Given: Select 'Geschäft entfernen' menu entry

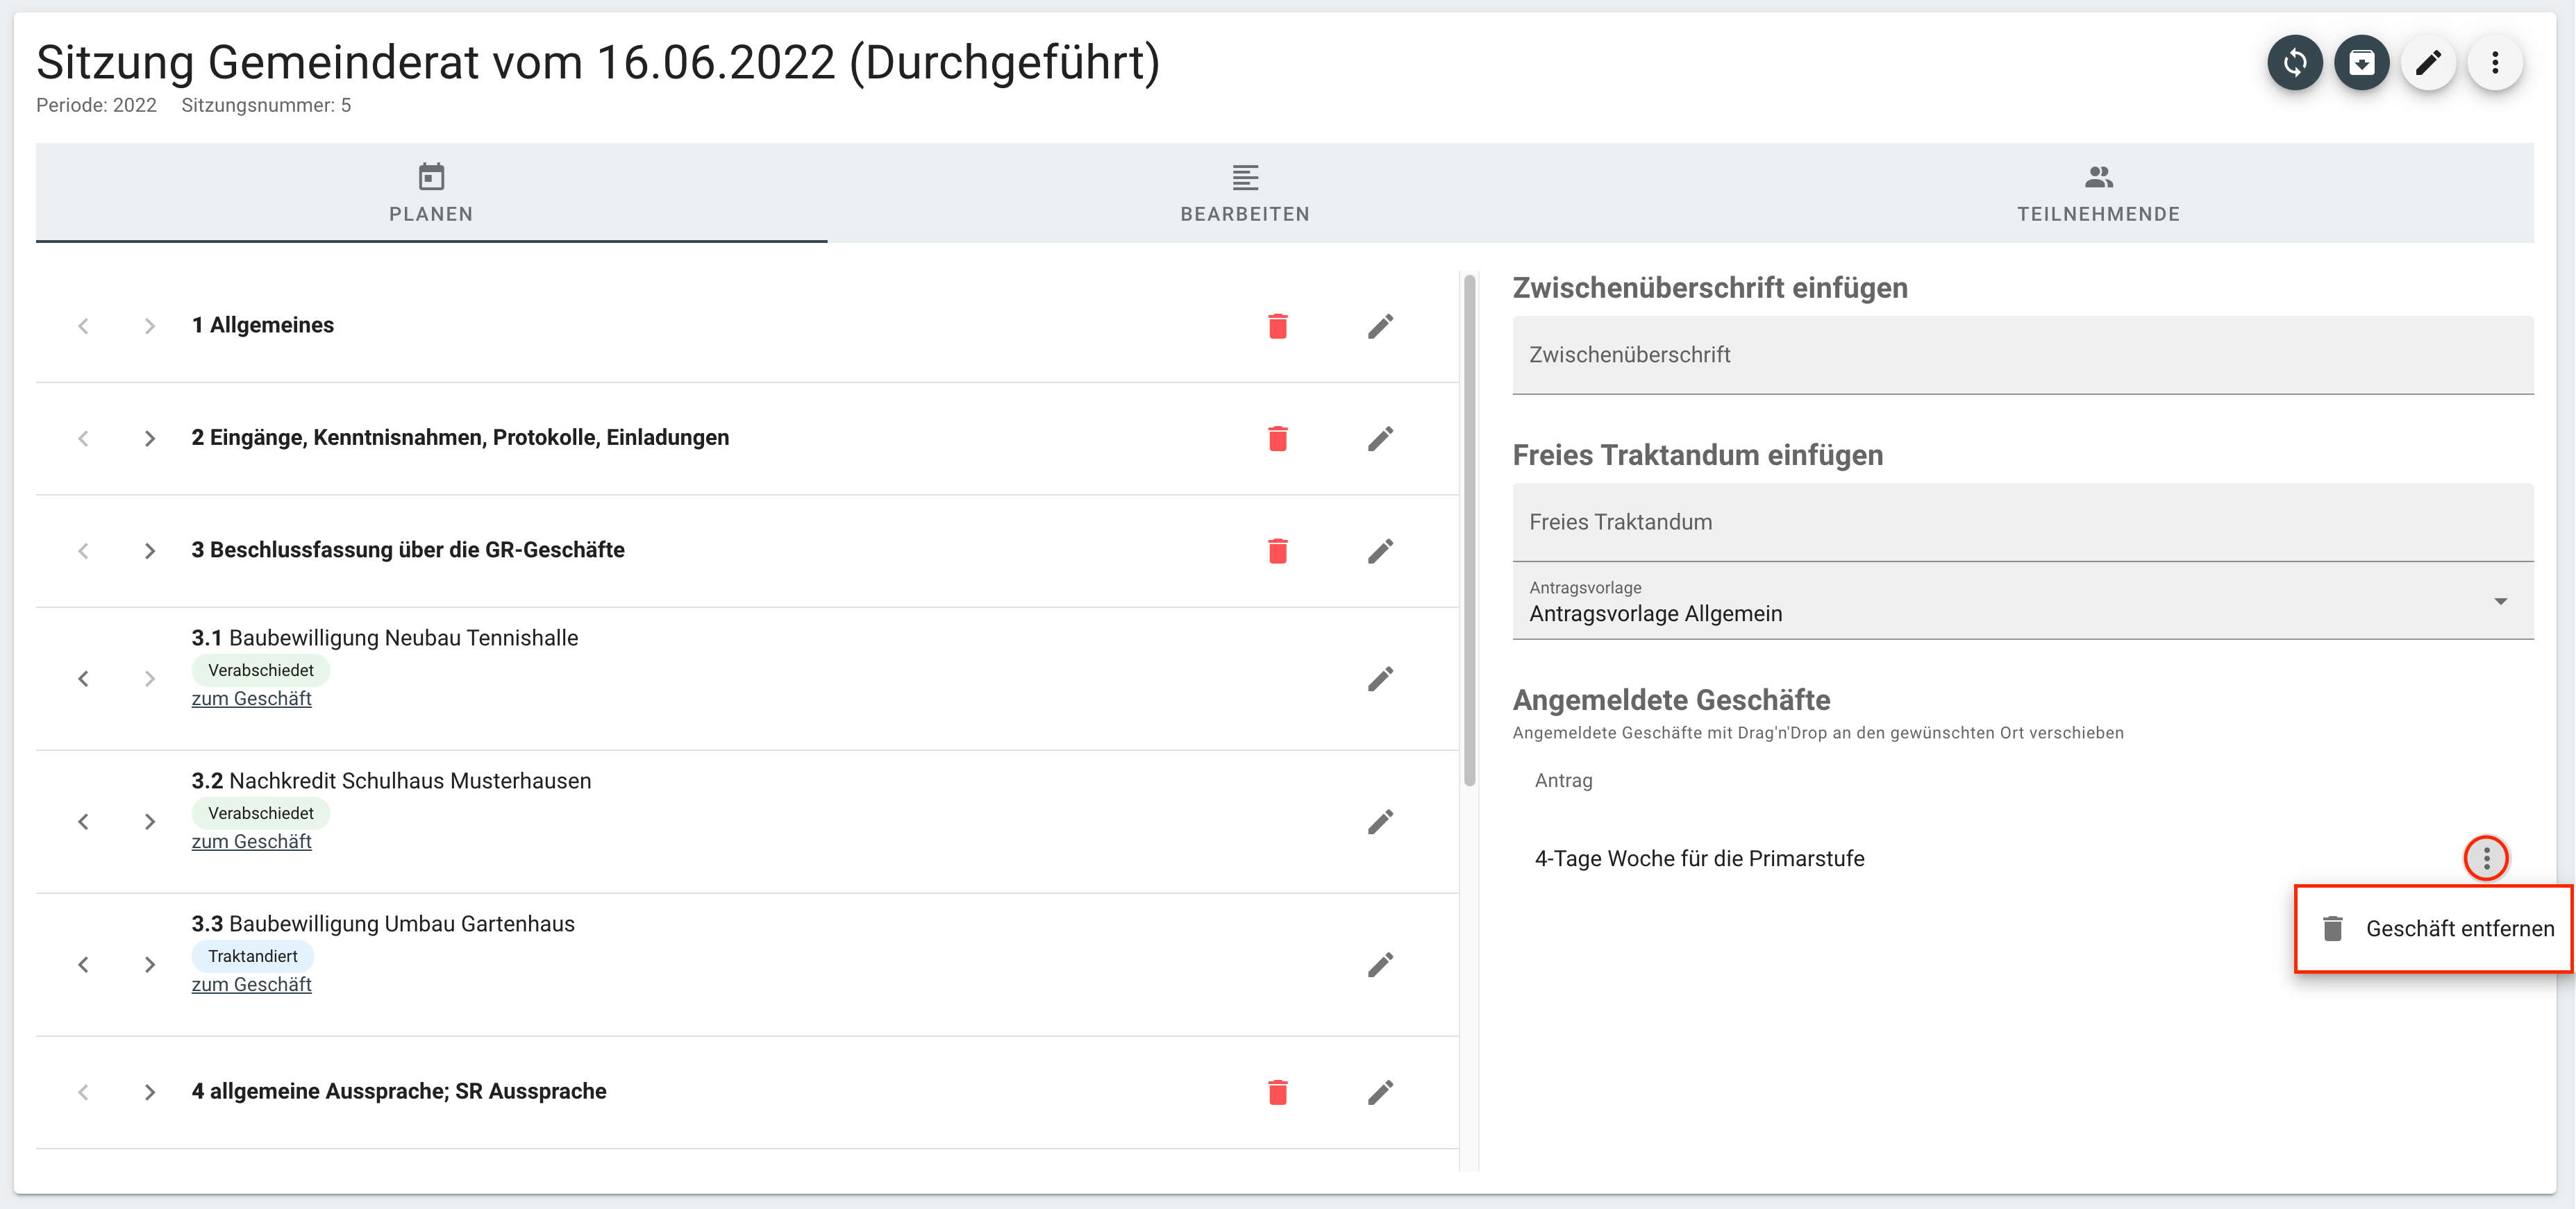Looking at the screenshot, I should (2440, 928).
